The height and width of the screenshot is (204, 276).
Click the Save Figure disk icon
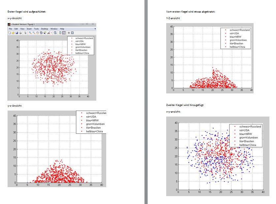17,33
